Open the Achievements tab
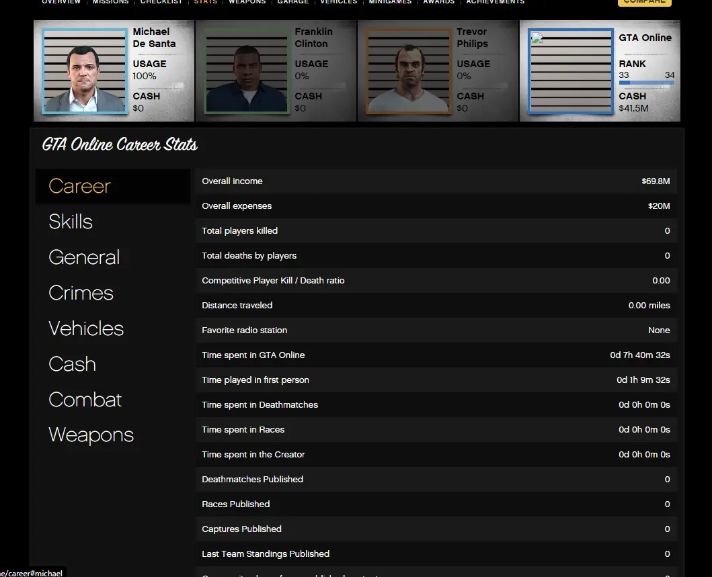This screenshot has width=712, height=577. pos(495,2)
